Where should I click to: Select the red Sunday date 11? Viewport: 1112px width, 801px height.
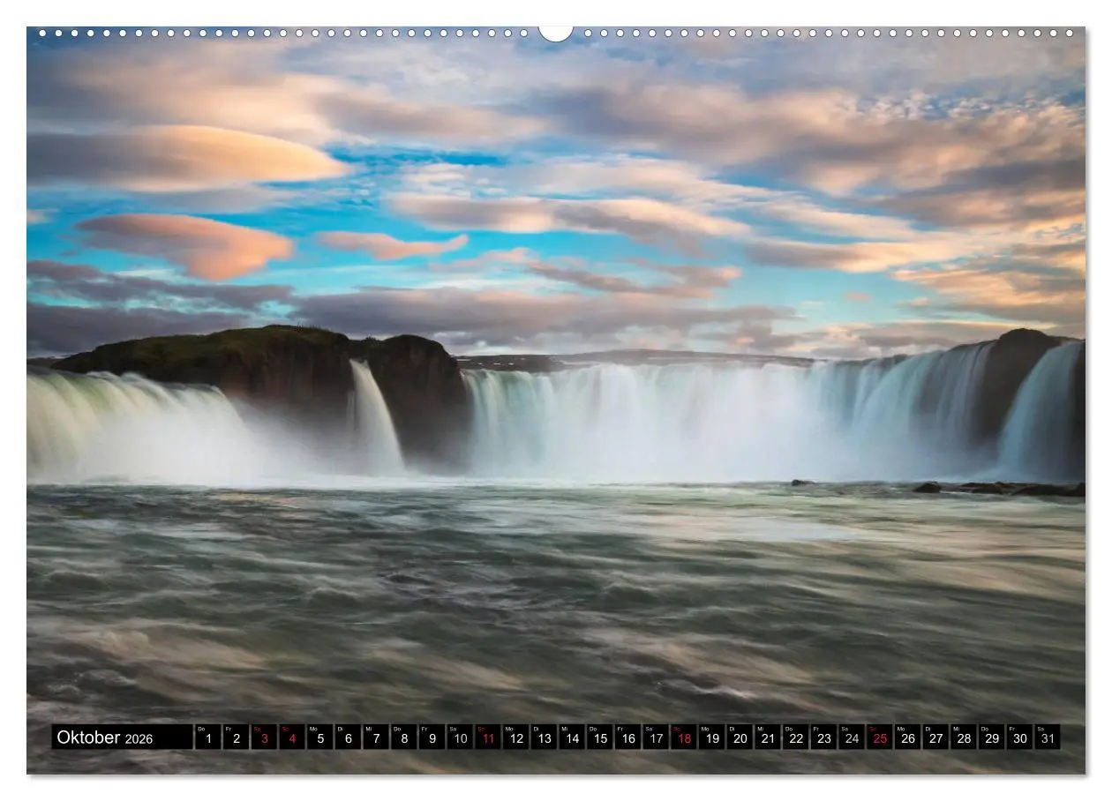click(488, 737)
